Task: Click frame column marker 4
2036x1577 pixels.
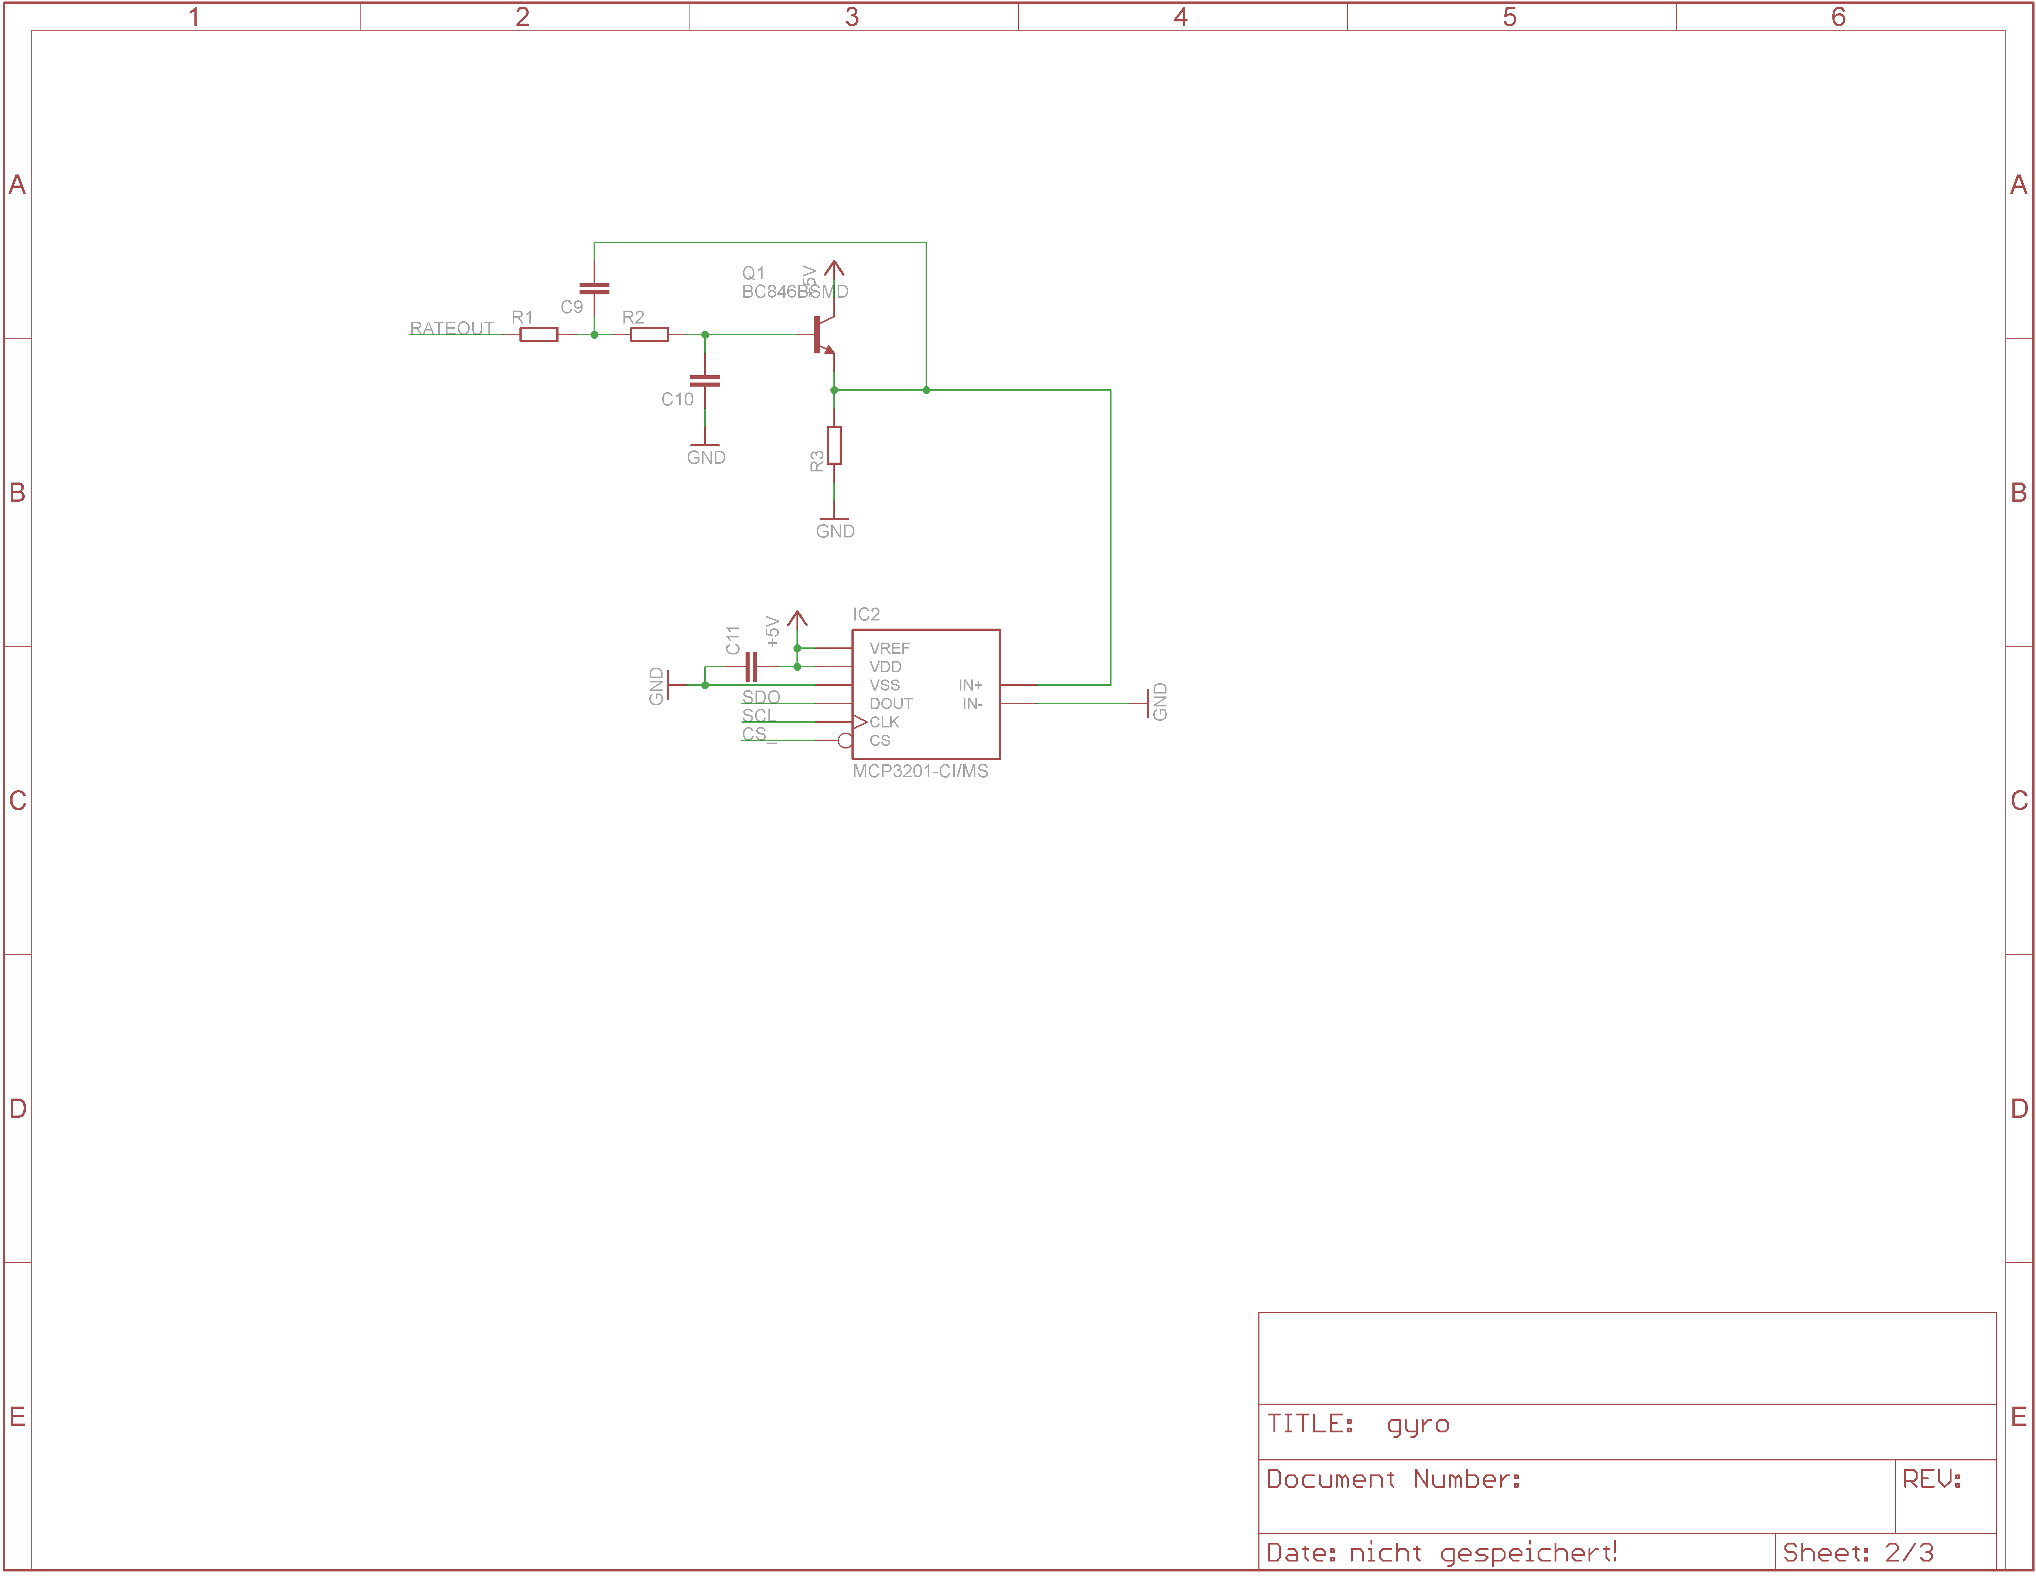Action: 1181,17
